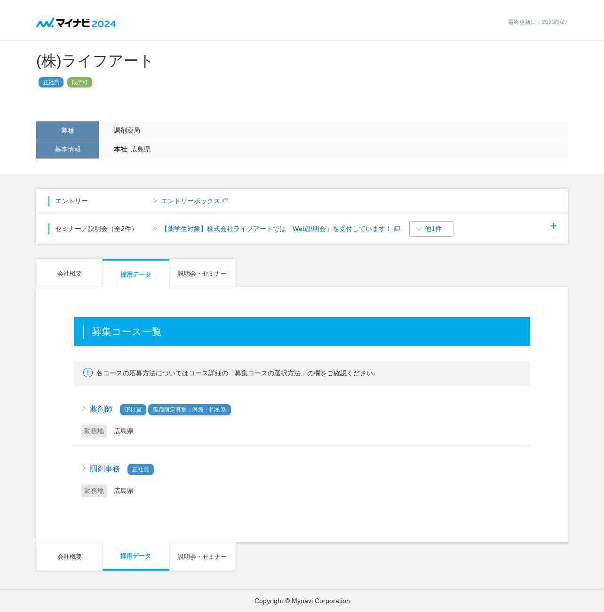This screenshot has width=604, height=612.
Task: Select the top 採用データ tab
Action: tap(136, 273)
